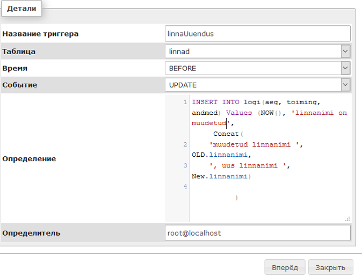Click the Событие label
This screenshot has width=362, height=277.
point(20,85)
